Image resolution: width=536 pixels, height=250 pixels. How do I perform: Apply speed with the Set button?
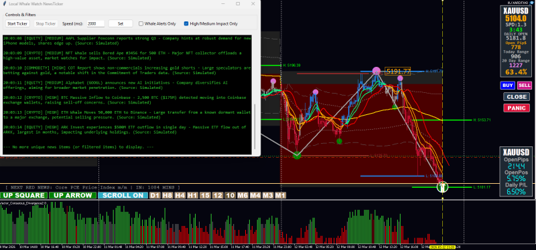[x=121, y=23]
